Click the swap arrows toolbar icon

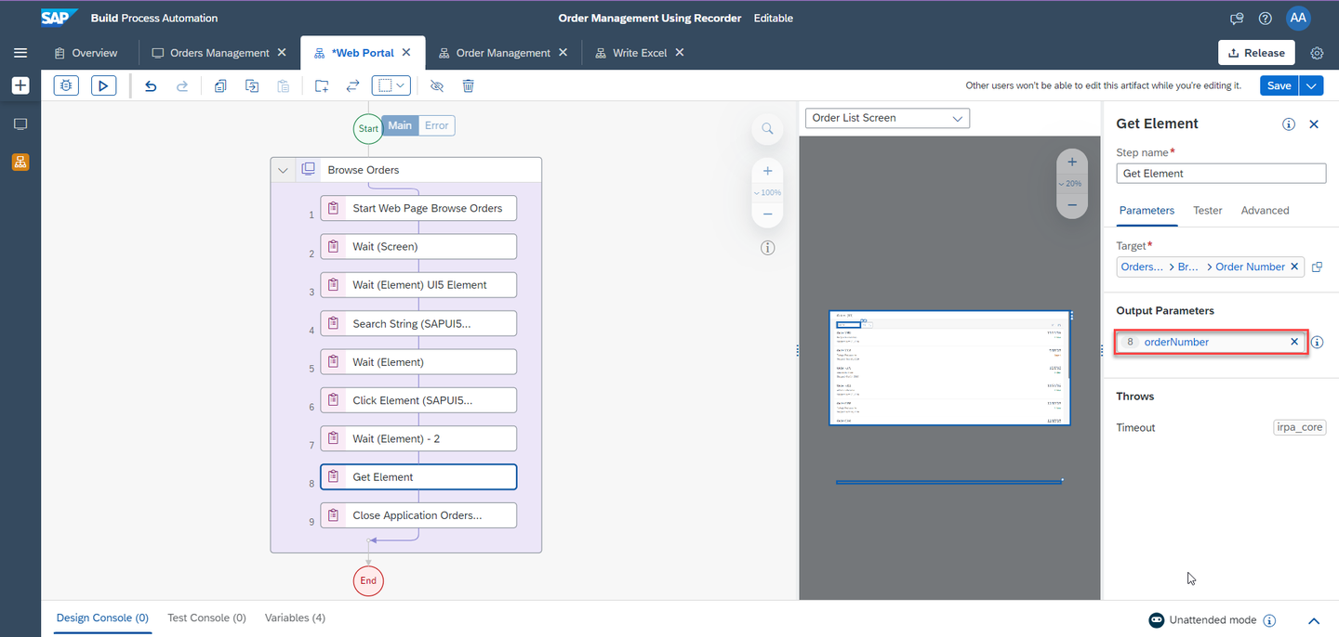(352, 85)
